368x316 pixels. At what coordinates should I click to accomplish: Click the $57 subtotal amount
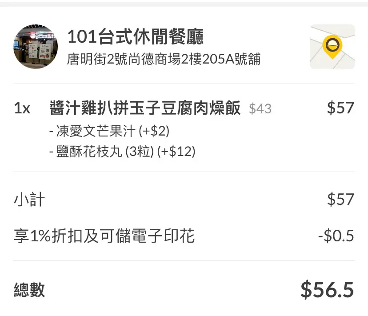click(x=340, y=200)
